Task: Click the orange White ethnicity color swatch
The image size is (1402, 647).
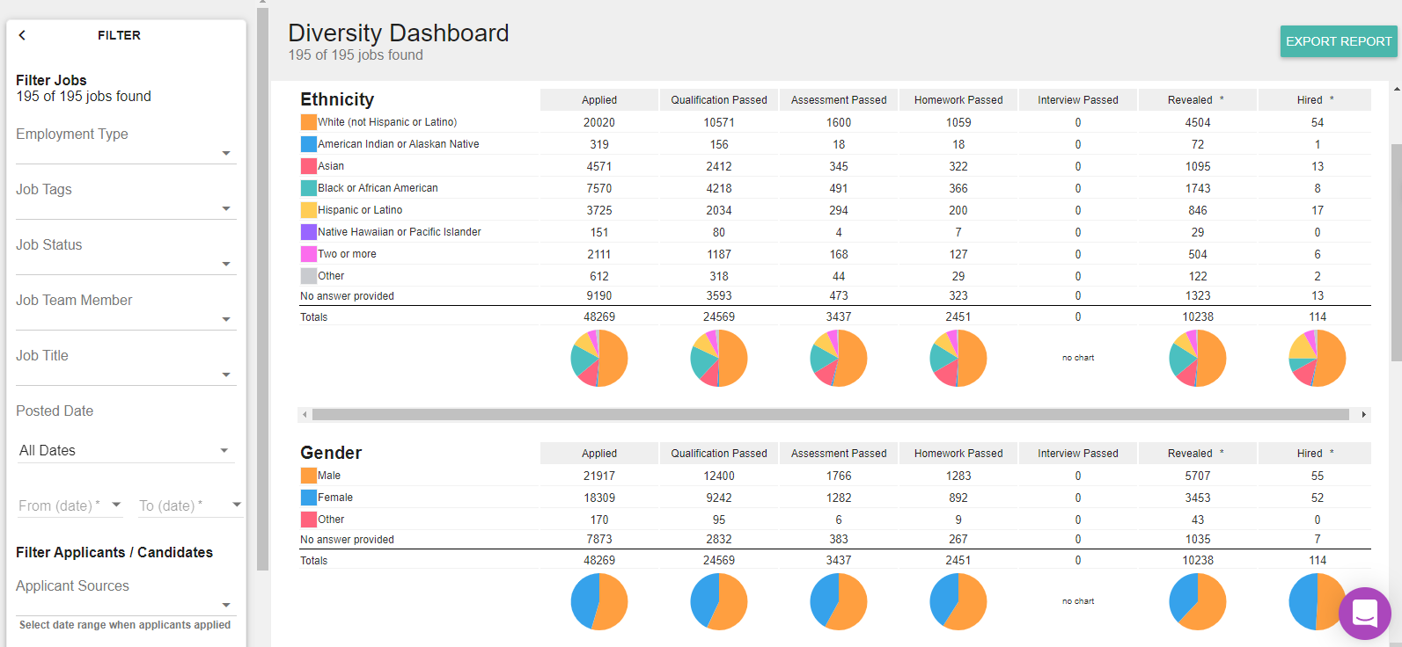Action: tap(308, 122)
